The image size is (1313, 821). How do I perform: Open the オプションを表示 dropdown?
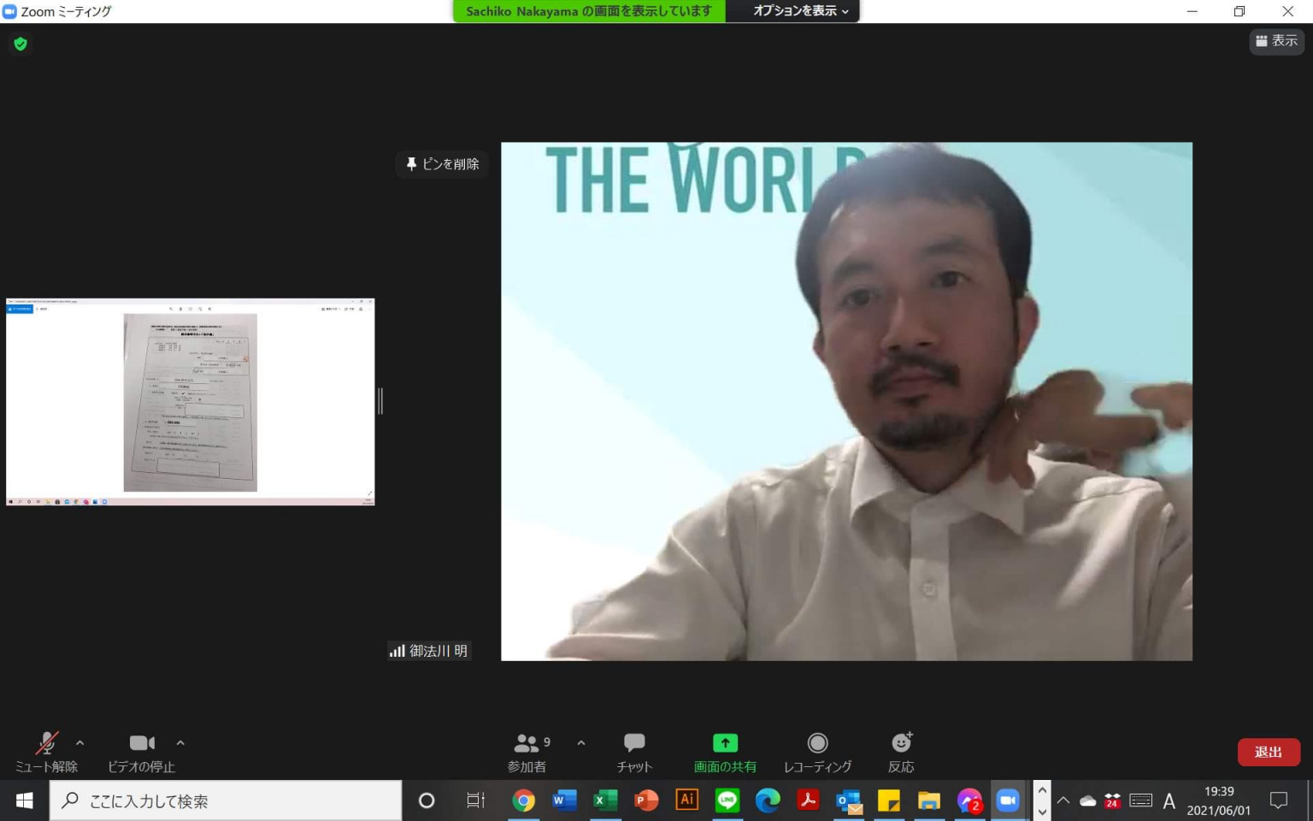coord(800,11)
